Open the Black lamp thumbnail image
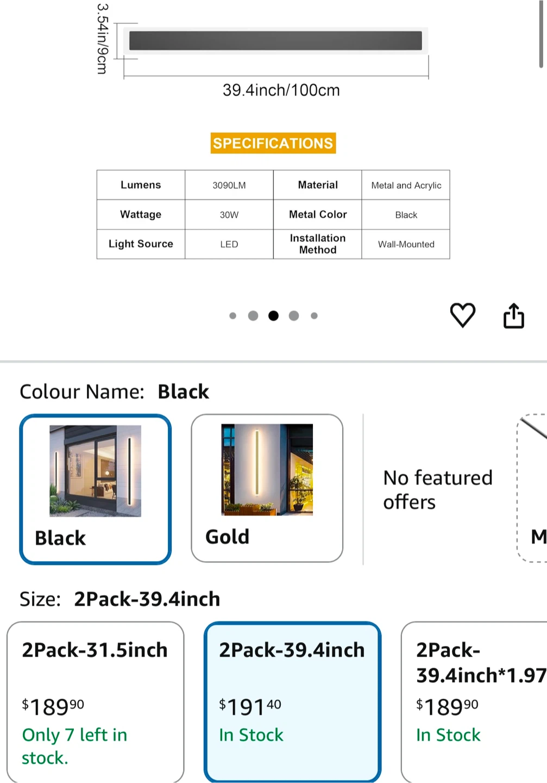The height and width of the screenshot is (783, 547). (95, 471)
